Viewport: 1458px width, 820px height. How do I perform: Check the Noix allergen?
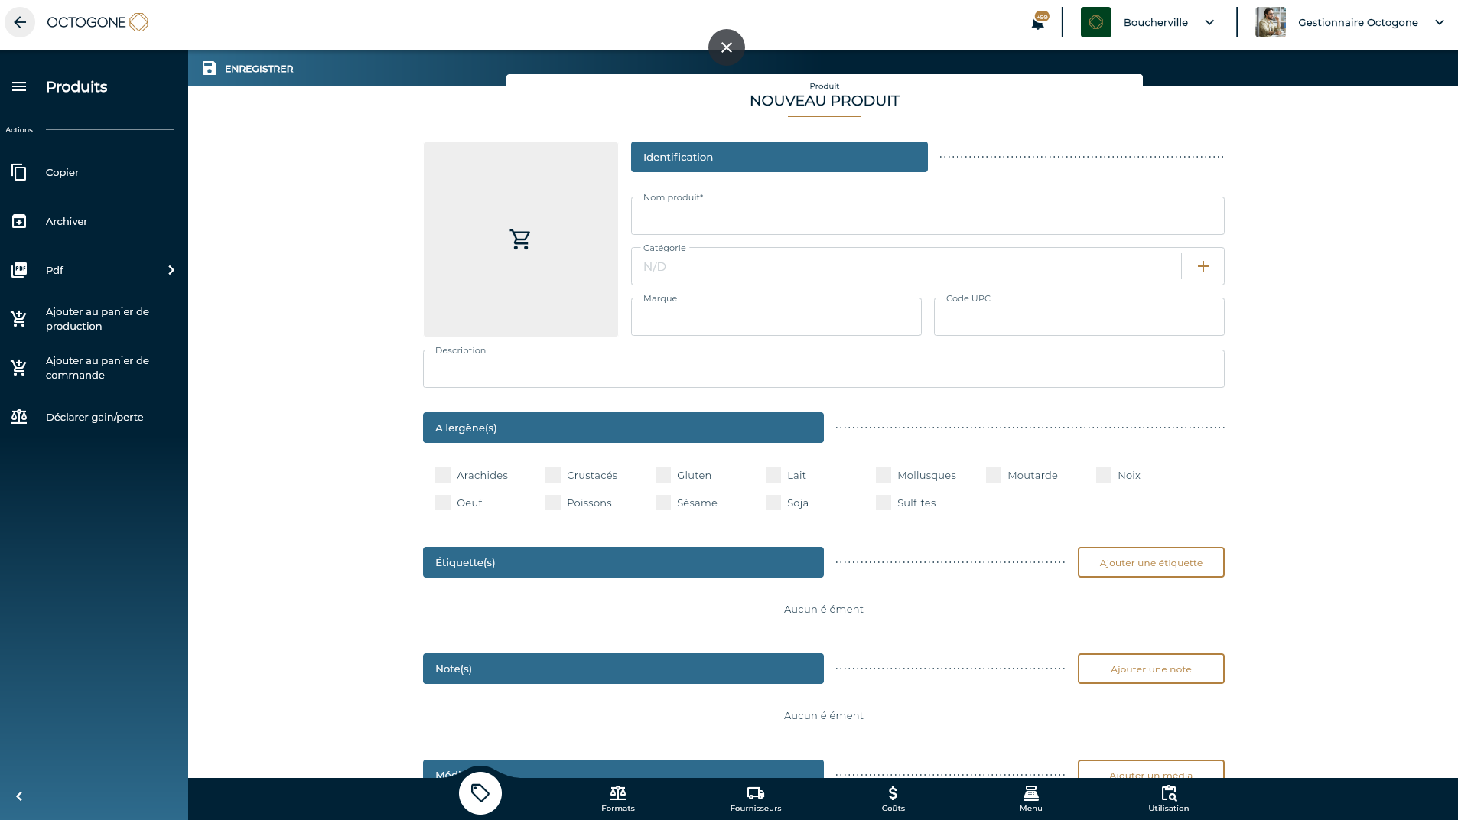(1104, 475)
